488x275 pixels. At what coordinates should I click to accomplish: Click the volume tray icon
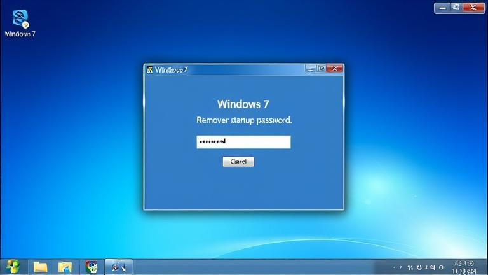433,267
